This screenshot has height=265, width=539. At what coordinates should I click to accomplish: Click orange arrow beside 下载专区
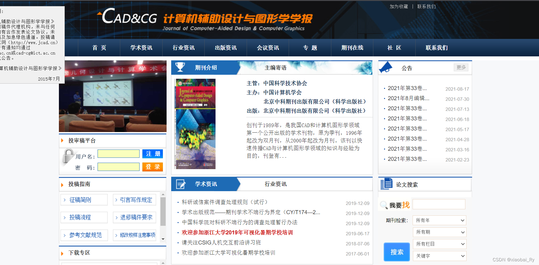(x=62, y=253)
